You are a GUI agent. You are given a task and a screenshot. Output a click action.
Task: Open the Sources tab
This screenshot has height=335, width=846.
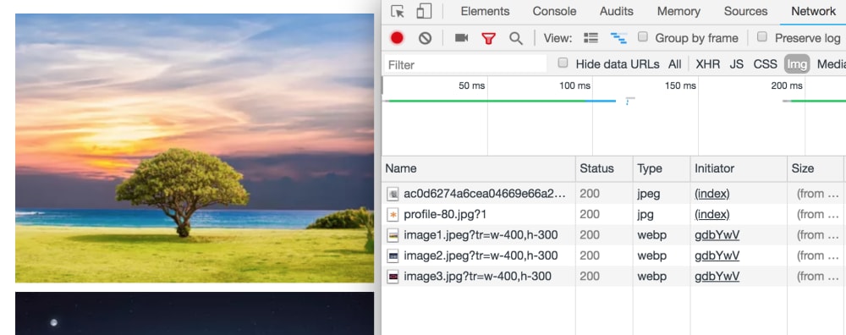(745, 11)
